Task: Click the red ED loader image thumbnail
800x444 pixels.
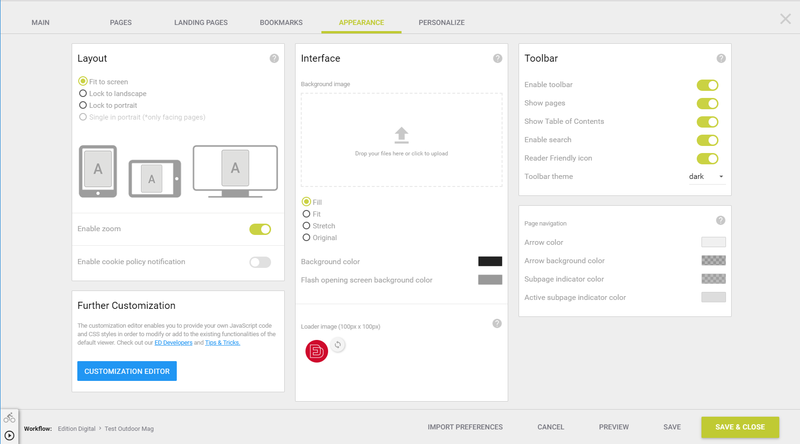Action: click(316, 351)
